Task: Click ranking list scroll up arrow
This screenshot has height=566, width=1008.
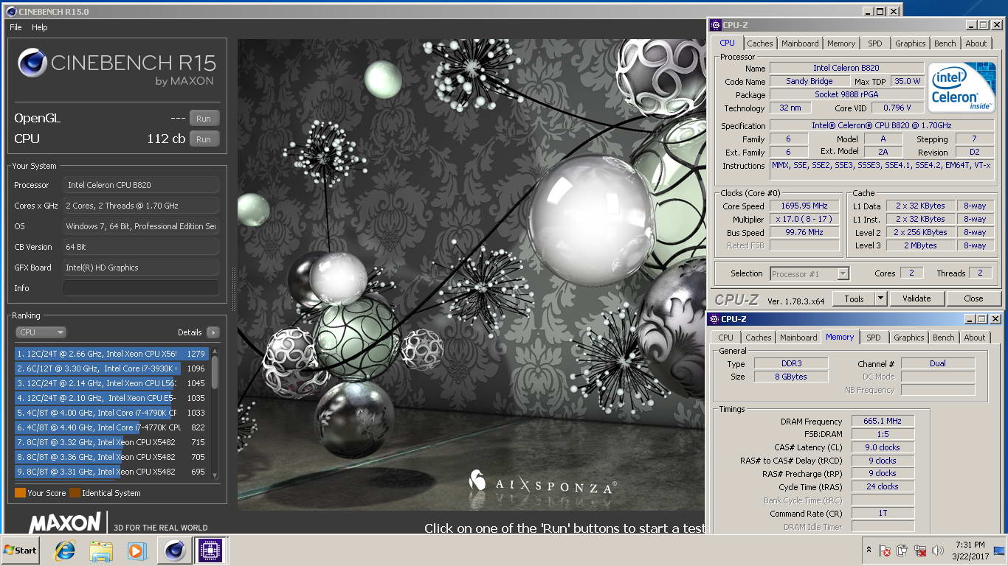Action: pos(215,351)
